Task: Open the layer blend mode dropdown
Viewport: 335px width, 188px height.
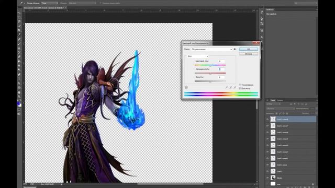Action: (x=281, y=109)
